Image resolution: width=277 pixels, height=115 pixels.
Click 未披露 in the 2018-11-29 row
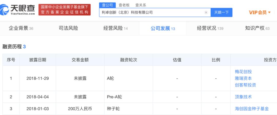[80, 78]
